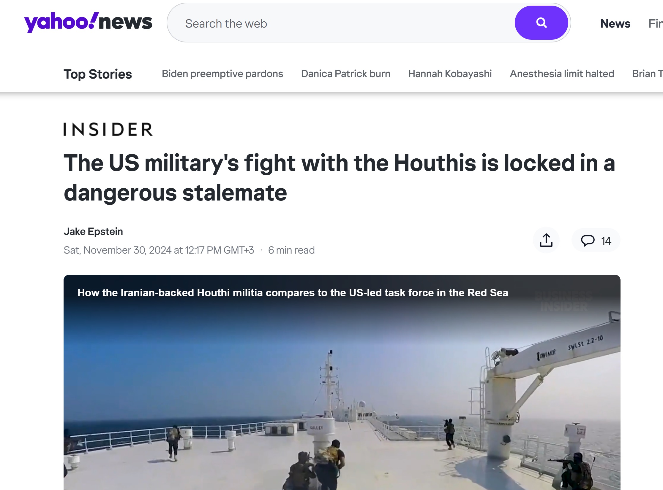
Task: Click the Business Insider video watermark
Action: tap(563, 301)
